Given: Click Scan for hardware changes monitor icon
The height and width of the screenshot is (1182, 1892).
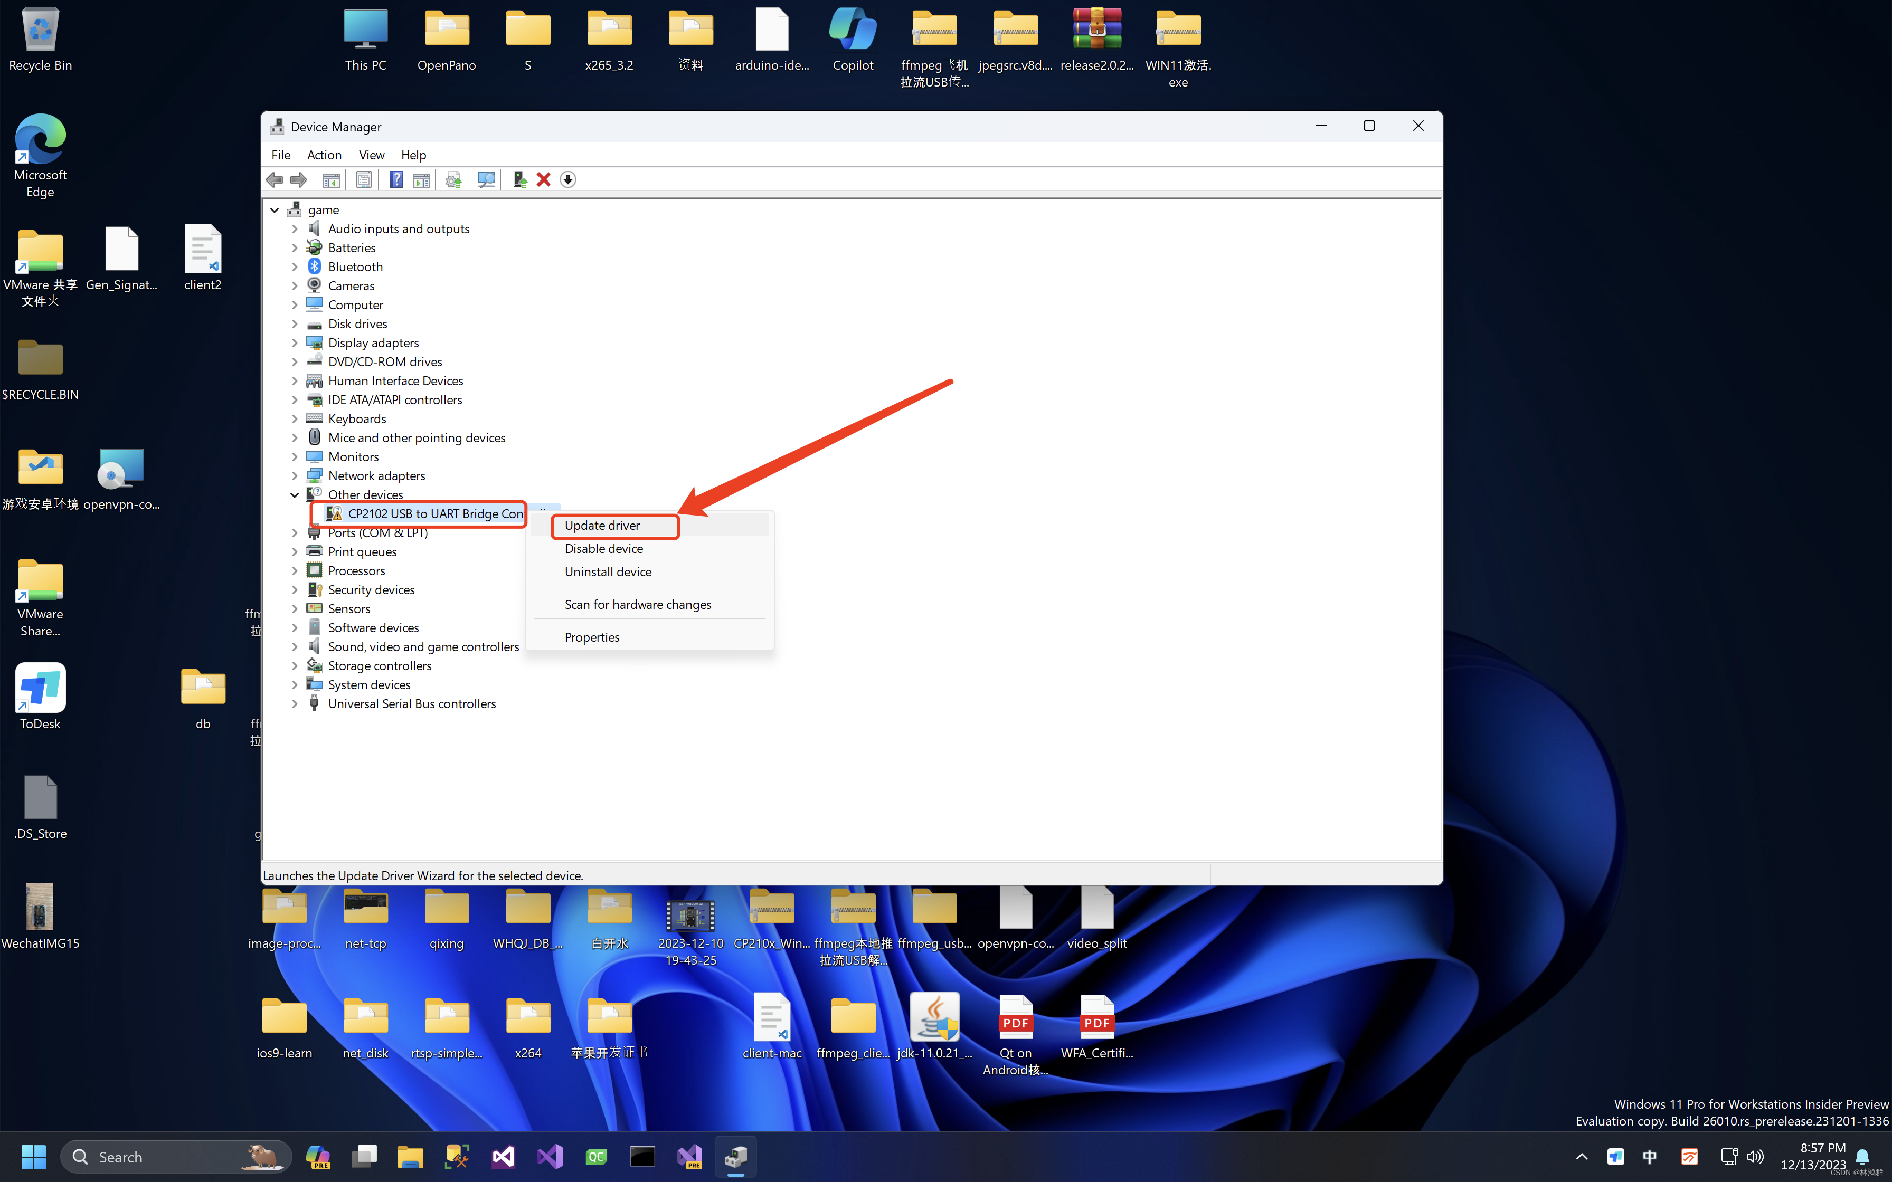Looking at the screenshot, I should tap(486, 180).
